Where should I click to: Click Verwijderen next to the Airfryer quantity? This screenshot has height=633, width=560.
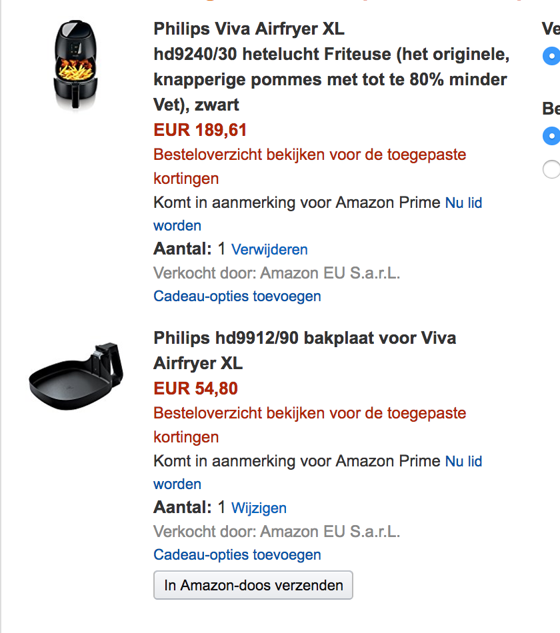(x=269, y=249)
